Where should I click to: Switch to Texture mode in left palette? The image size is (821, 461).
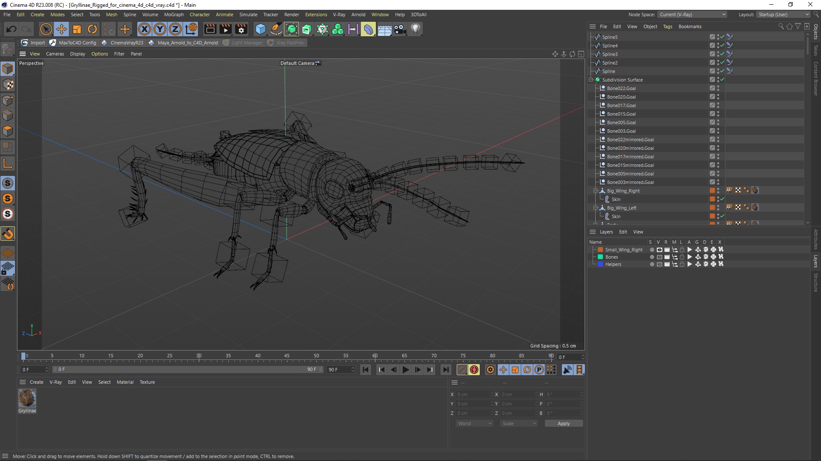[x=8, y=85]
